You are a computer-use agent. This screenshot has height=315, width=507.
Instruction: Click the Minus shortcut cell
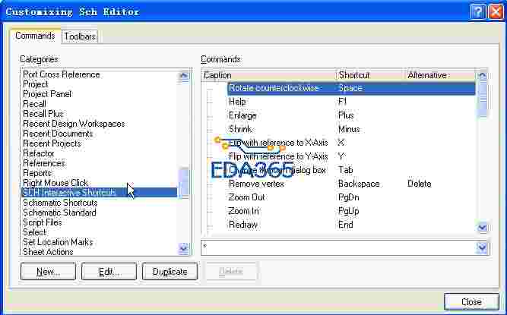pyautogui.click(x=349, y=129)
